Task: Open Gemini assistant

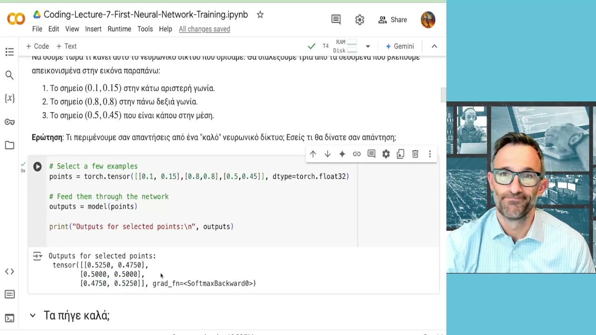Action: [400, 46]
